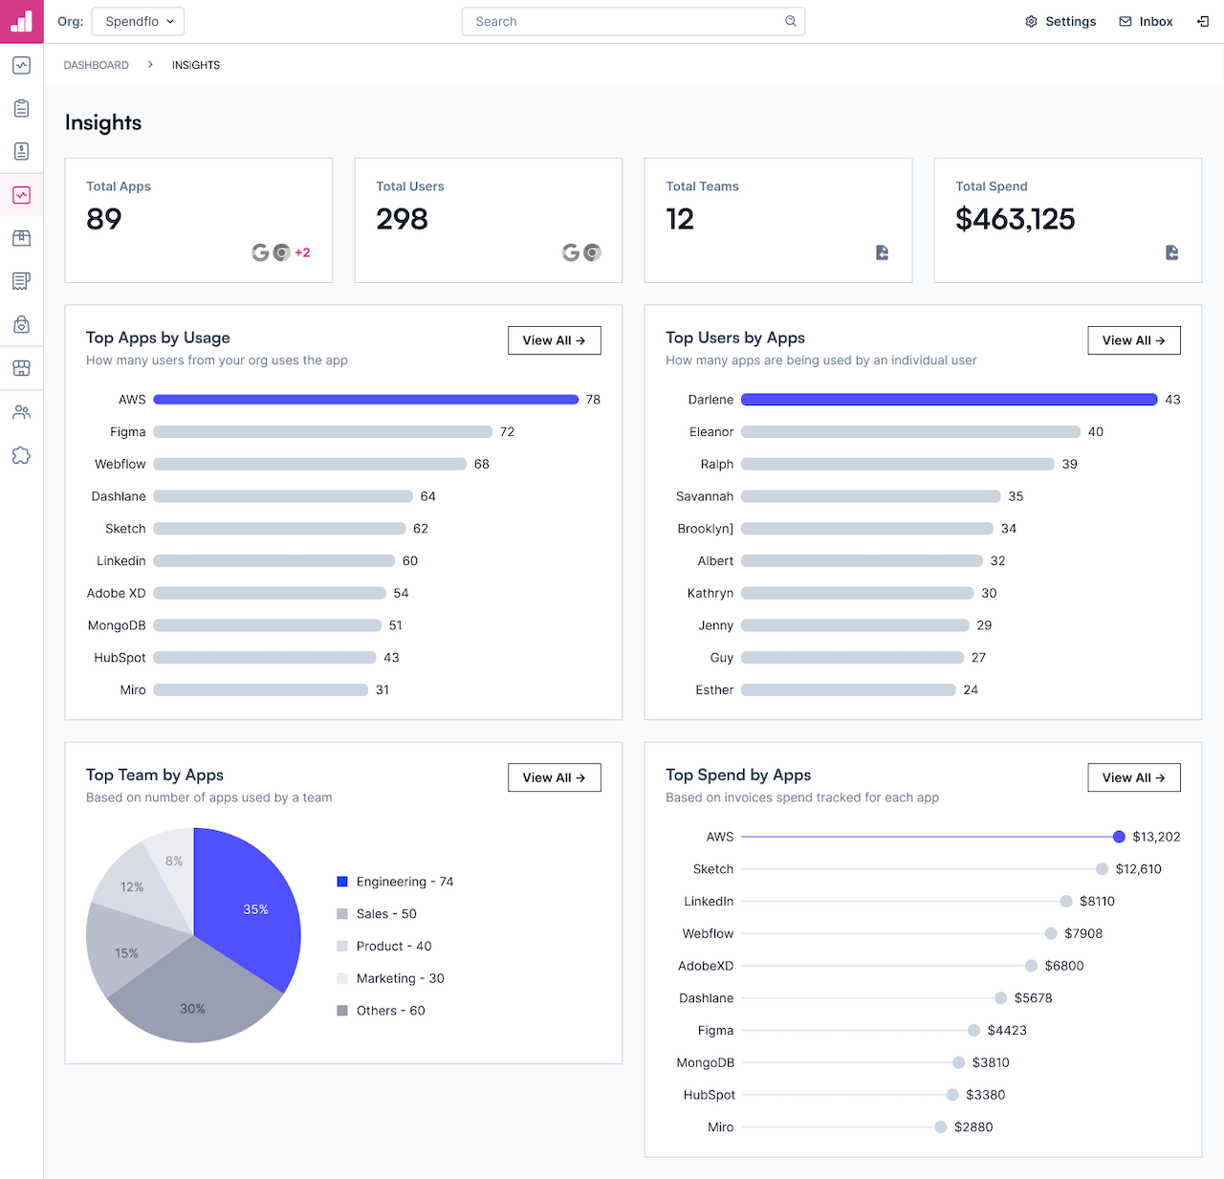Open the clipboard sidebar icon
Screen dimensions: 1224x1179
click(x=21, y=108)
